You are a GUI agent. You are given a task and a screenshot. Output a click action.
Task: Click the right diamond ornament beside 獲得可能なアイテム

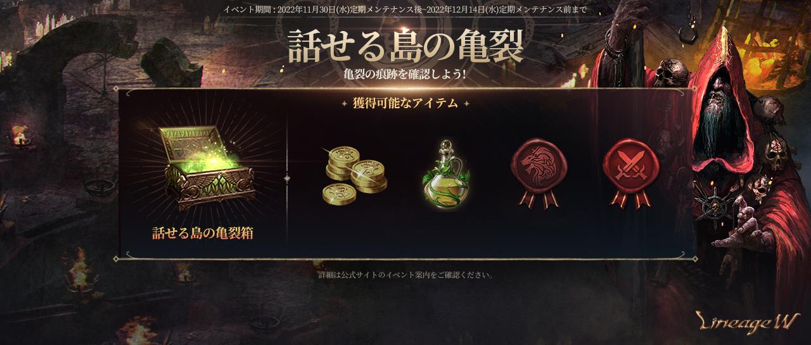tap(466, 104)
